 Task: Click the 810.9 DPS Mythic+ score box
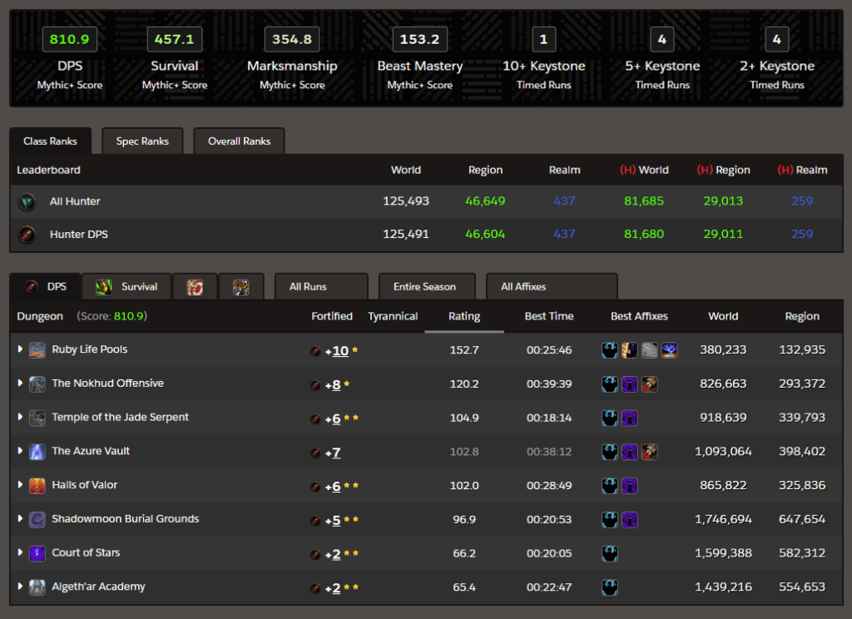[x=69, y=38]
